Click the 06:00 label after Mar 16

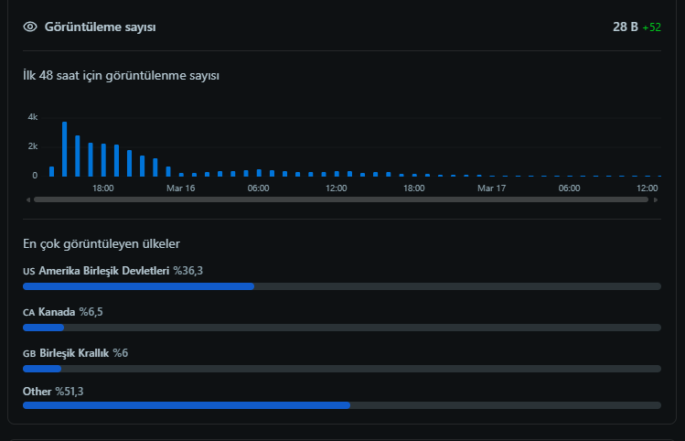click(x=258, y=188)
